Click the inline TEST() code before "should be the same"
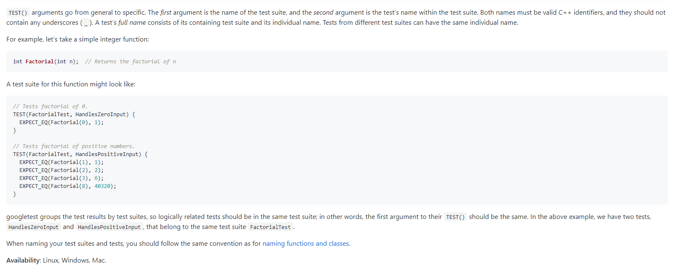674x268 pixels. tap(455, 217)
